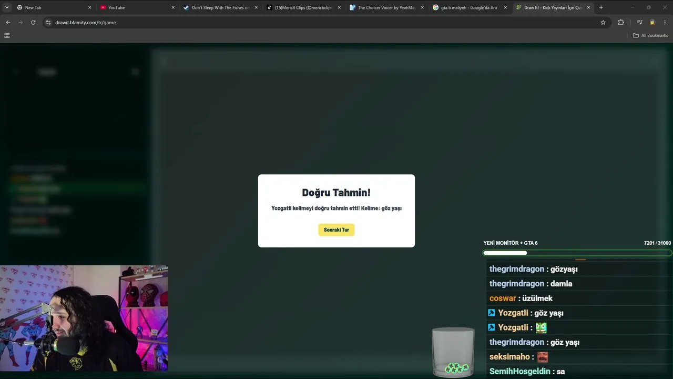
Task: Close the gta 6 maliyeti tab
Action: coord(505,7)
